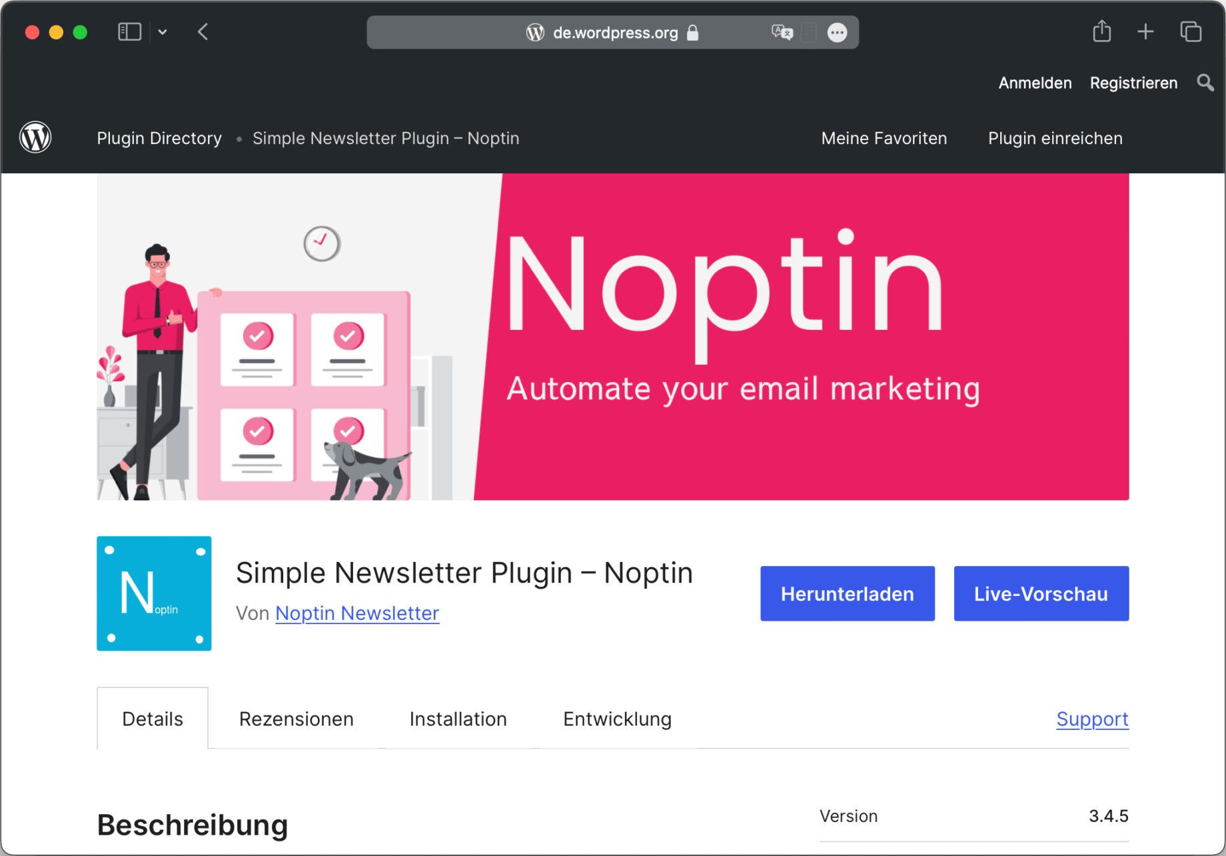Expand the sidebar chevron dropdown

point(162,32)
